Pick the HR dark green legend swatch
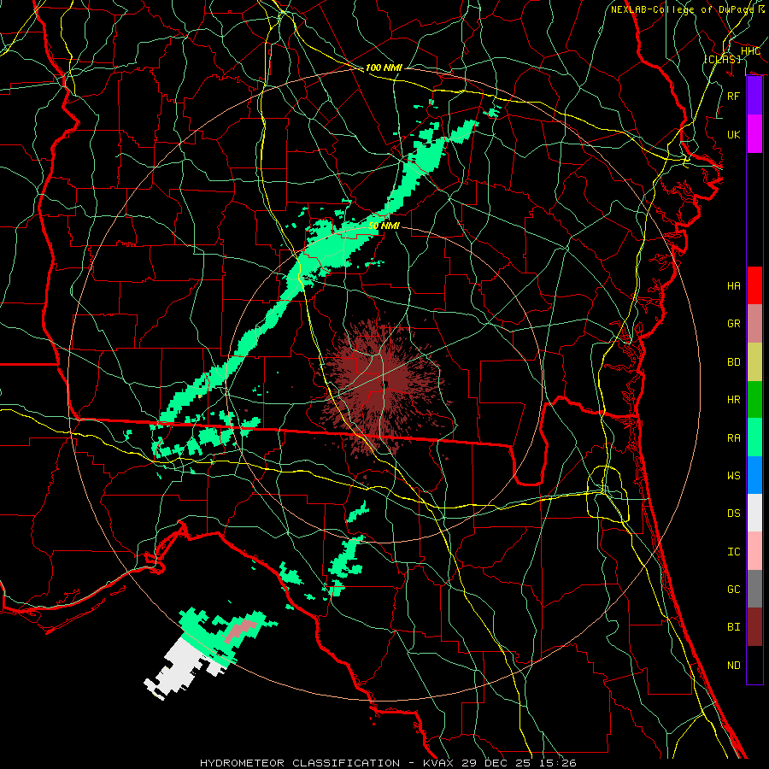The height and width of the screenshot is (769, 769). coord(754,400)
